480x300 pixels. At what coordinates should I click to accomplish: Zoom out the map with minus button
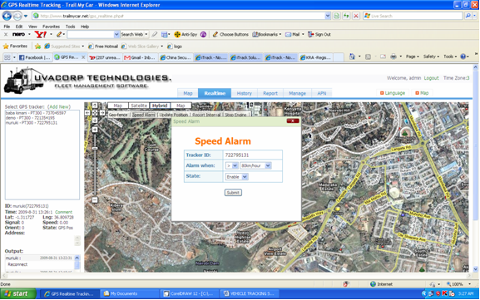point(95,200)
